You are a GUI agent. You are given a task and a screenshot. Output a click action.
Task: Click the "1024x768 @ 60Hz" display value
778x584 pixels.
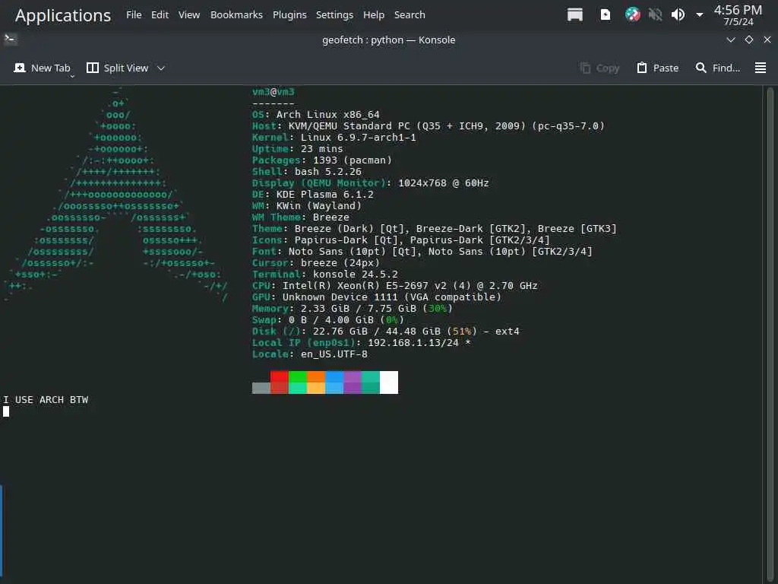[x=444, y=183]
